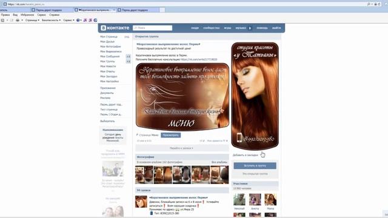Open the fifth hair photo thumbnail
This screenshot has height=218, width=388.
pyautogui.click(x=219, y=175)
